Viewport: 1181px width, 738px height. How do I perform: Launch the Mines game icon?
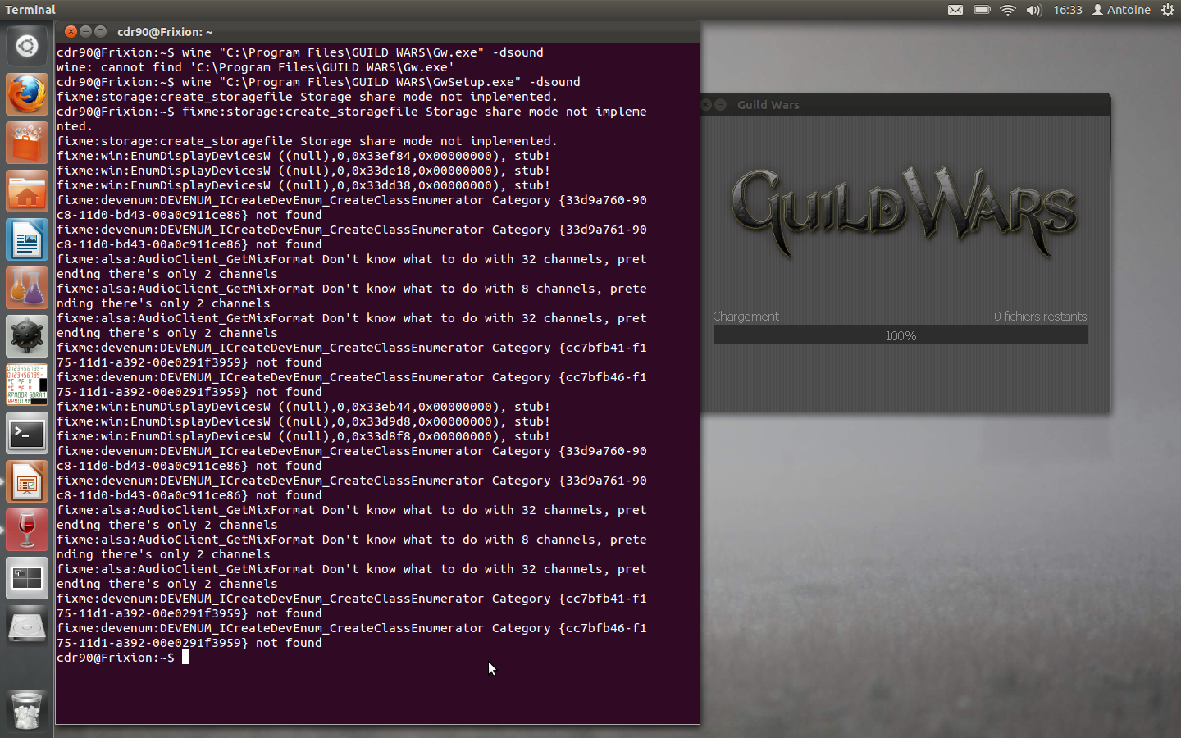tap(27, 336)
